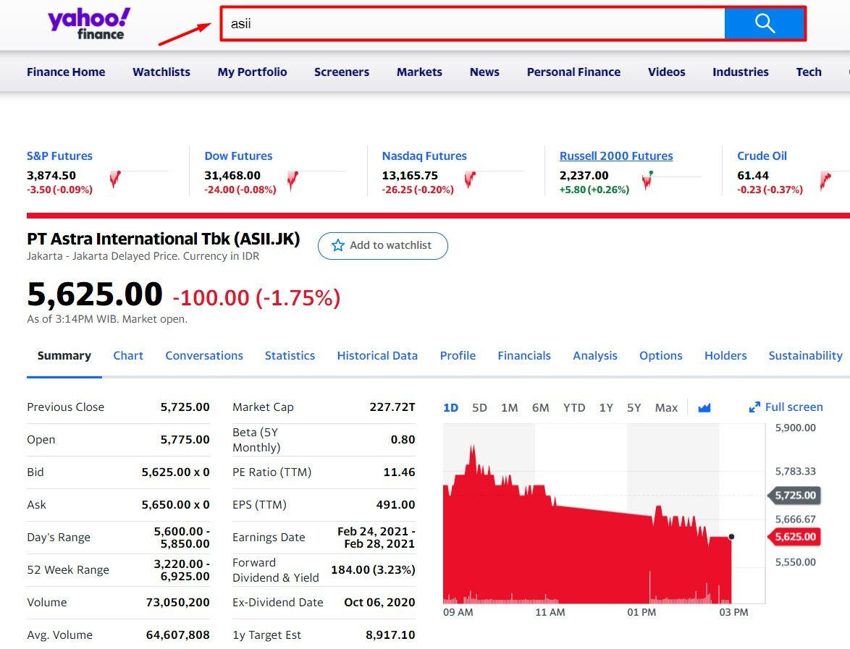This screenshot has height=649, width=850.
Task: Click the Nasdaq Futures link
Action: [424, 156]
